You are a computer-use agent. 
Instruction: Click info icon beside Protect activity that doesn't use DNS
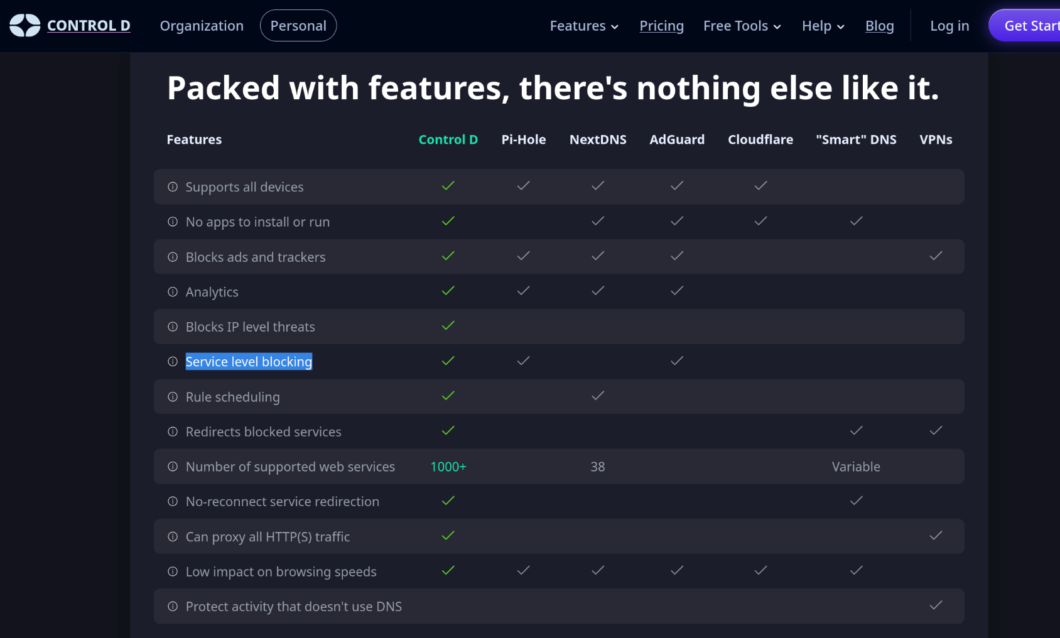173,607
